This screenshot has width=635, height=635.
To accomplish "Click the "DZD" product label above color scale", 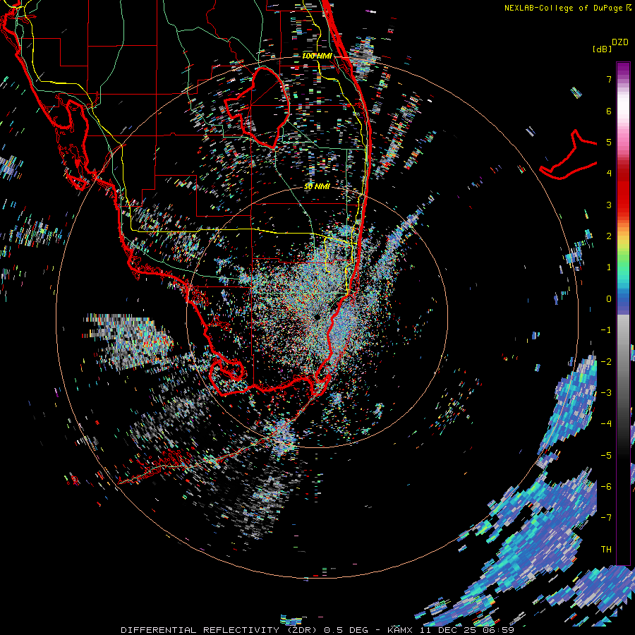I will point(620,42).
